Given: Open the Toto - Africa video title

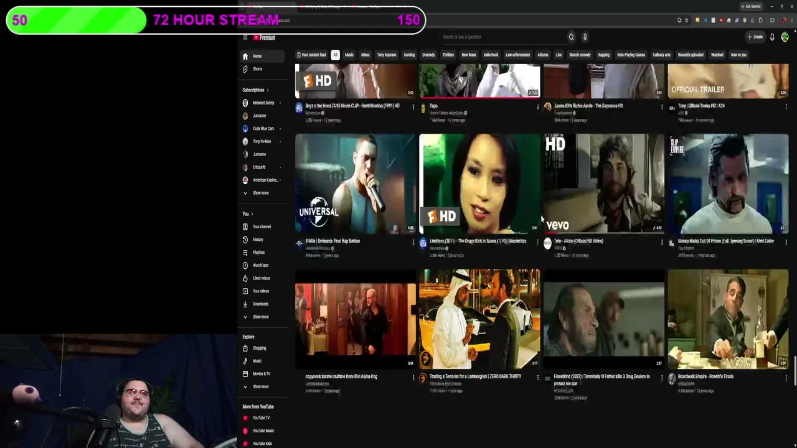Looking at the screenshot, I should point(578,241).
